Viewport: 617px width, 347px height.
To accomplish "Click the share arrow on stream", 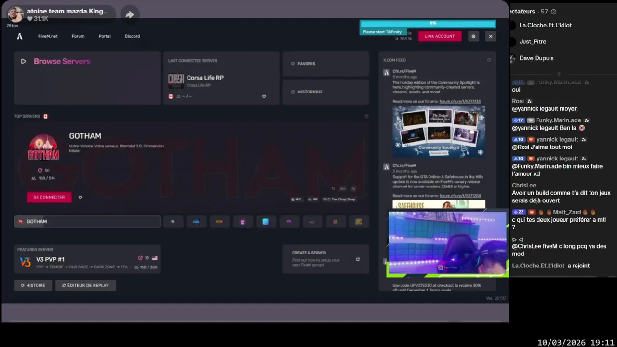I will point(130,15).
